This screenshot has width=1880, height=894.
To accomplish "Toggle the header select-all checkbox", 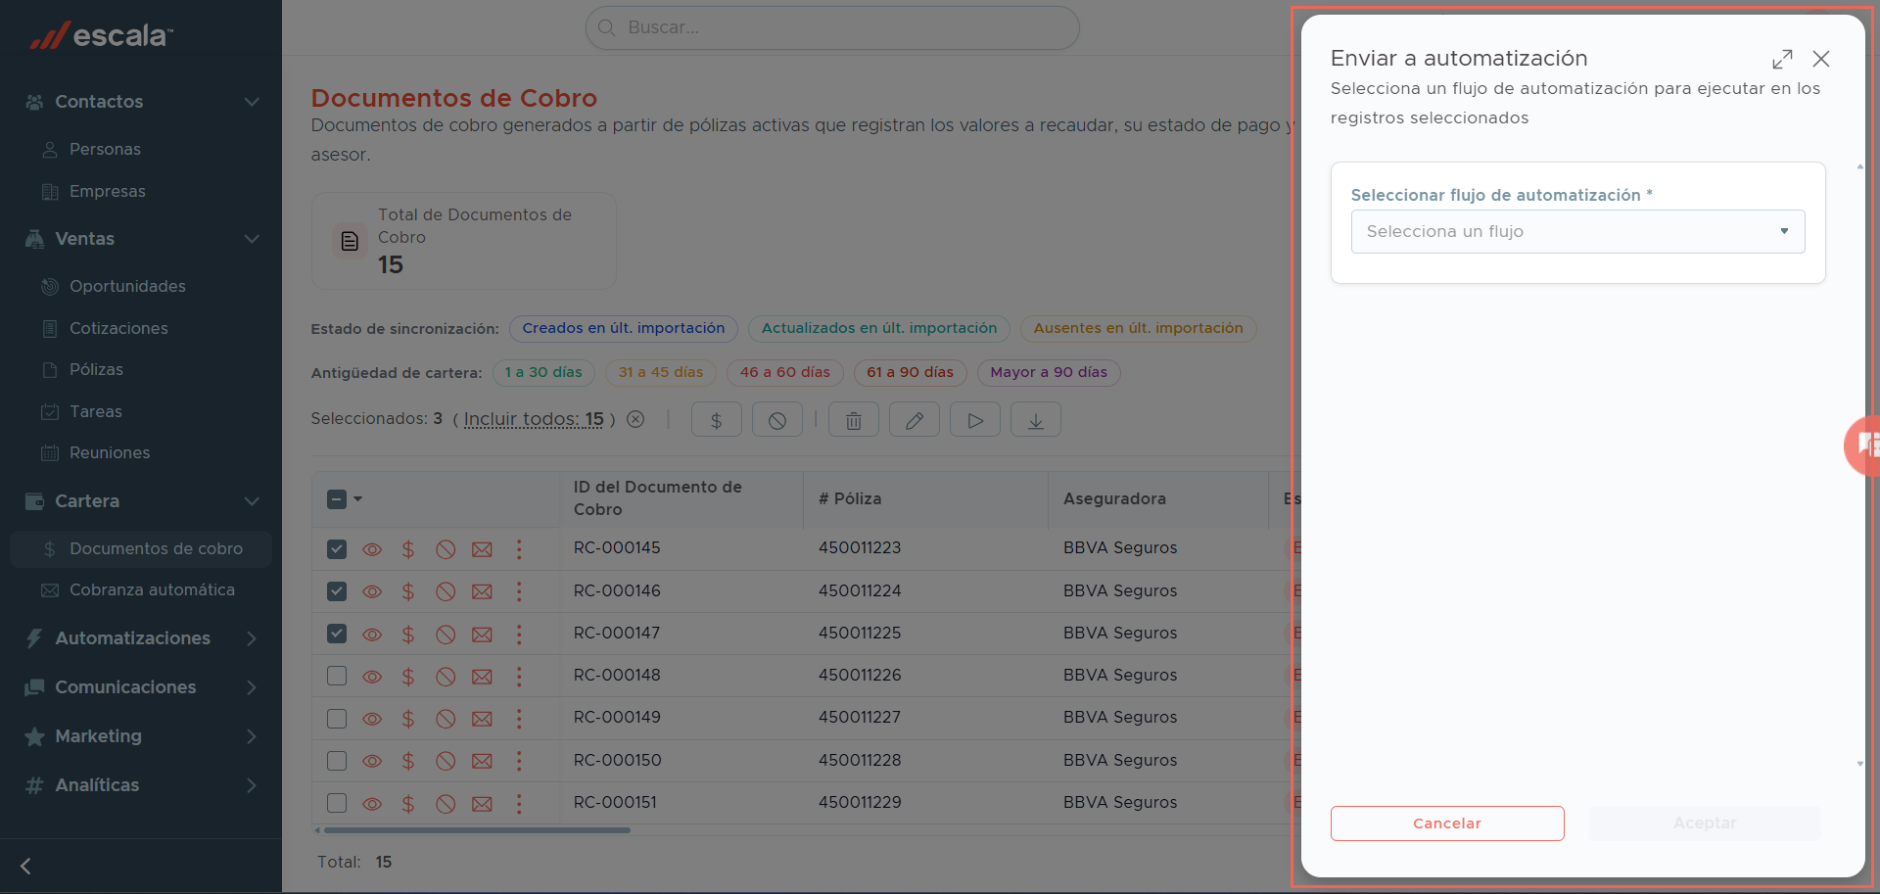I will click(x=337, y=499).
